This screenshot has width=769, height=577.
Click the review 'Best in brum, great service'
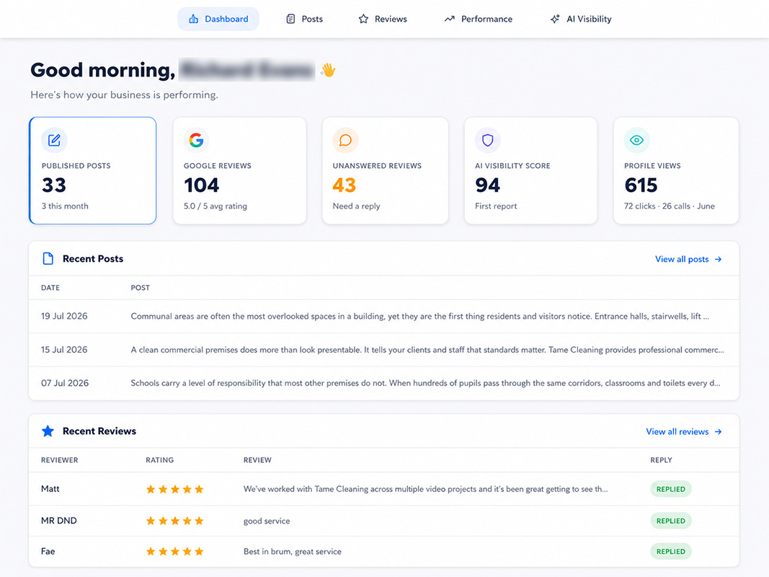[293, 552]
